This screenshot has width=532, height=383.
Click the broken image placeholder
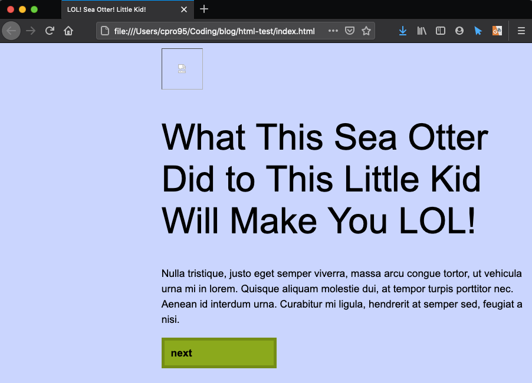click(x=182, y=69)
